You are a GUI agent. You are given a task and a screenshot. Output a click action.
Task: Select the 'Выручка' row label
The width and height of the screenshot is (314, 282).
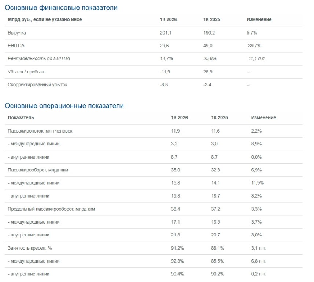pyautogui.click(x=17, y=33)
